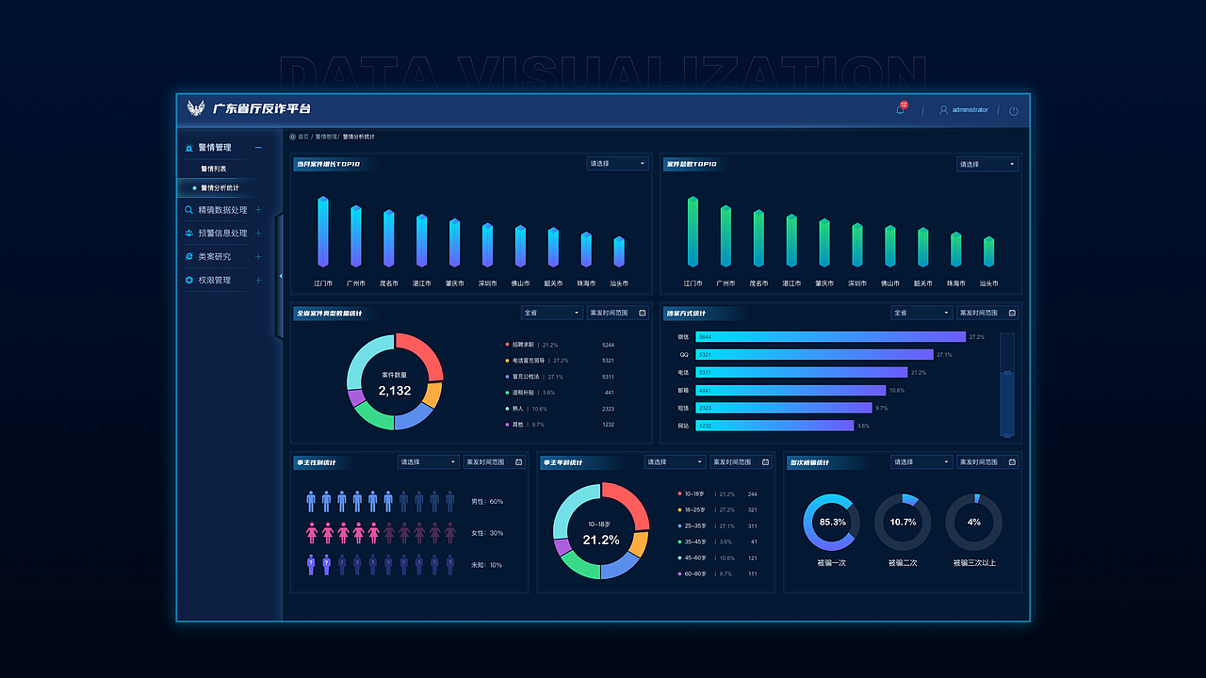Click the 10-18岁 age legend item
Image resolution: width=1206 pixels, height=678 pixels.
click(718, 493)
